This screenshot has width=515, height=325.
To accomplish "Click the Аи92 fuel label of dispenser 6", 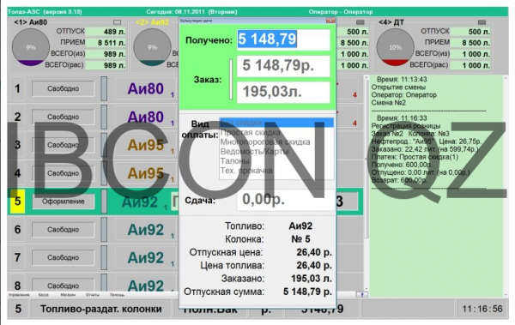I will 146,230.
